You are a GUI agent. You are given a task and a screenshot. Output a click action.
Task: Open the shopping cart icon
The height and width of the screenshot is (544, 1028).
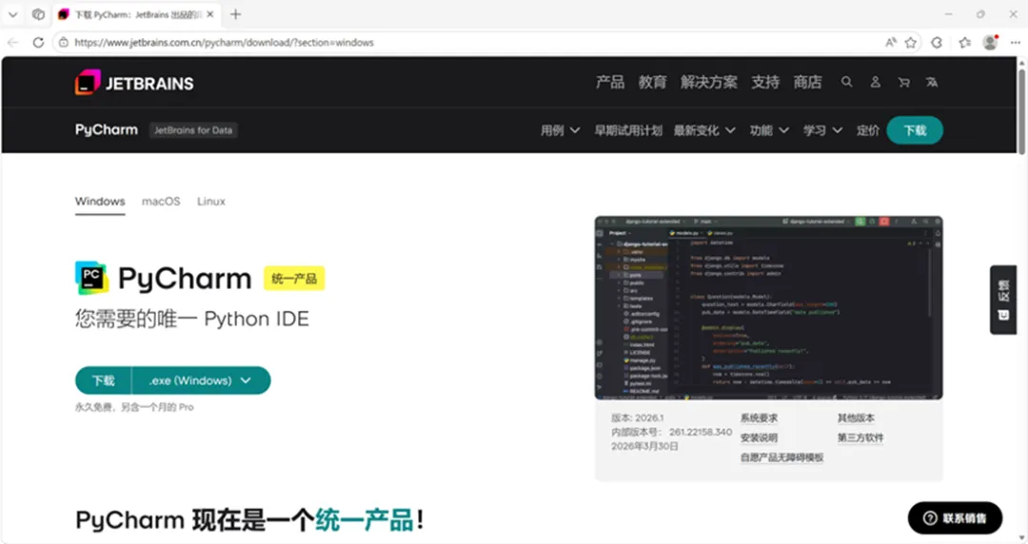[903, 82]
